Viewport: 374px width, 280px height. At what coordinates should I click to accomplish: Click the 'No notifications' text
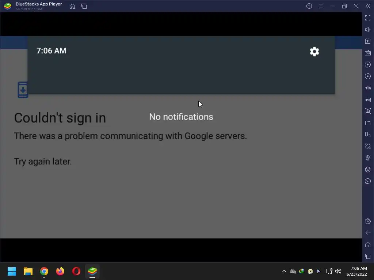pos(181,117)
